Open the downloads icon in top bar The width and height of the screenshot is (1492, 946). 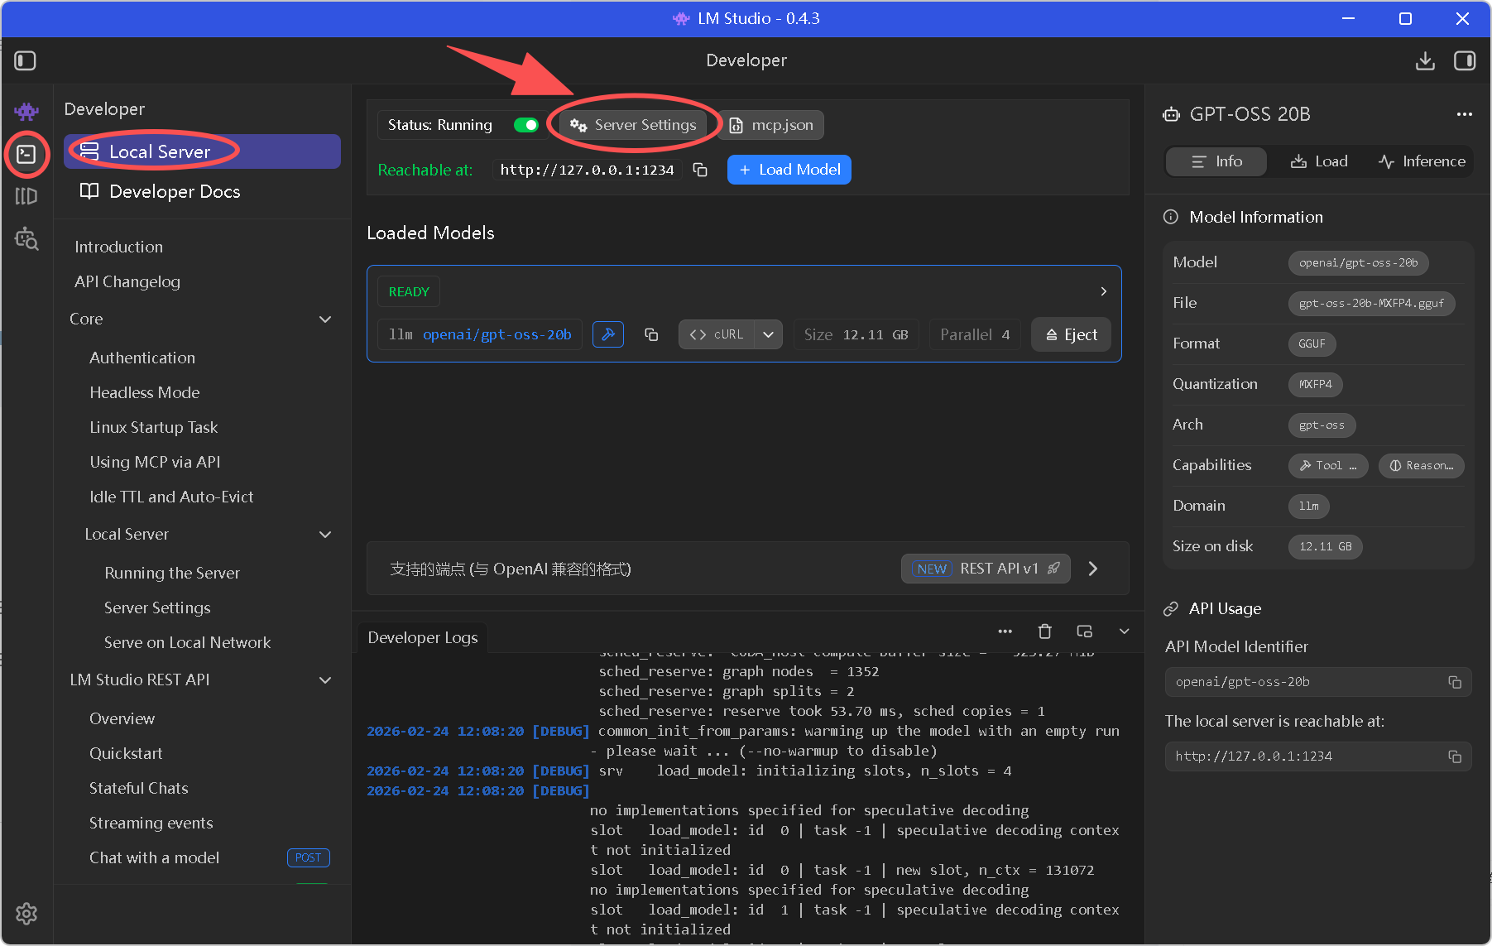[x=1425, y=60]
